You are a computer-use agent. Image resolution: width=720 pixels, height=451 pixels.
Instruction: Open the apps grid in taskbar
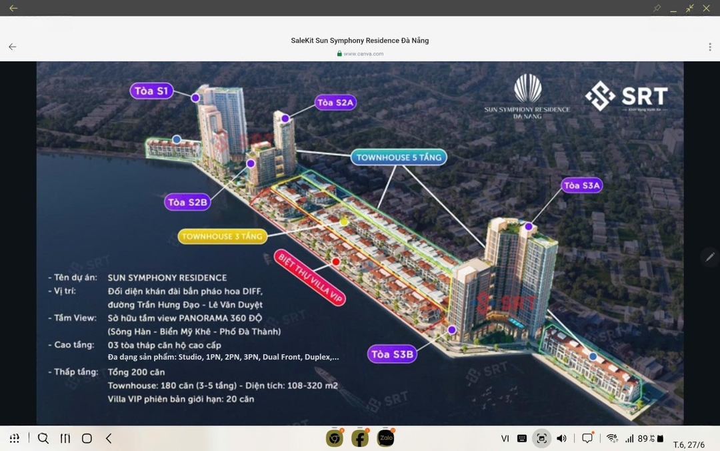click(14, 438)
